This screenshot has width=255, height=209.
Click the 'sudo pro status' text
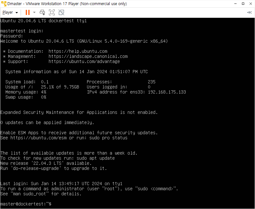point(108,138)
